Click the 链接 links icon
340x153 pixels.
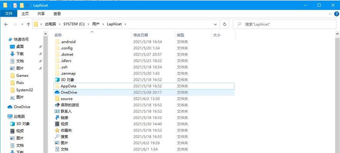point(57,117)
